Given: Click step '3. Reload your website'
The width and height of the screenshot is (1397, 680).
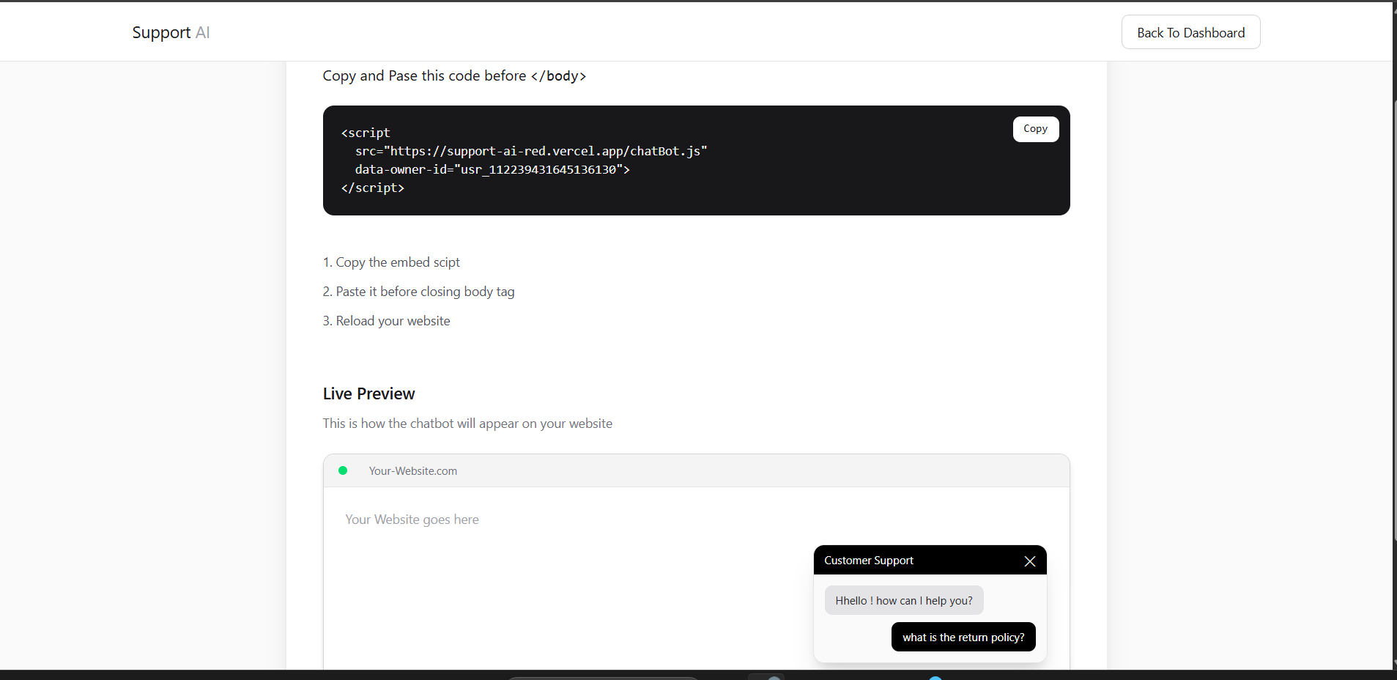Looking at the screenshot, I should point(386,321).
